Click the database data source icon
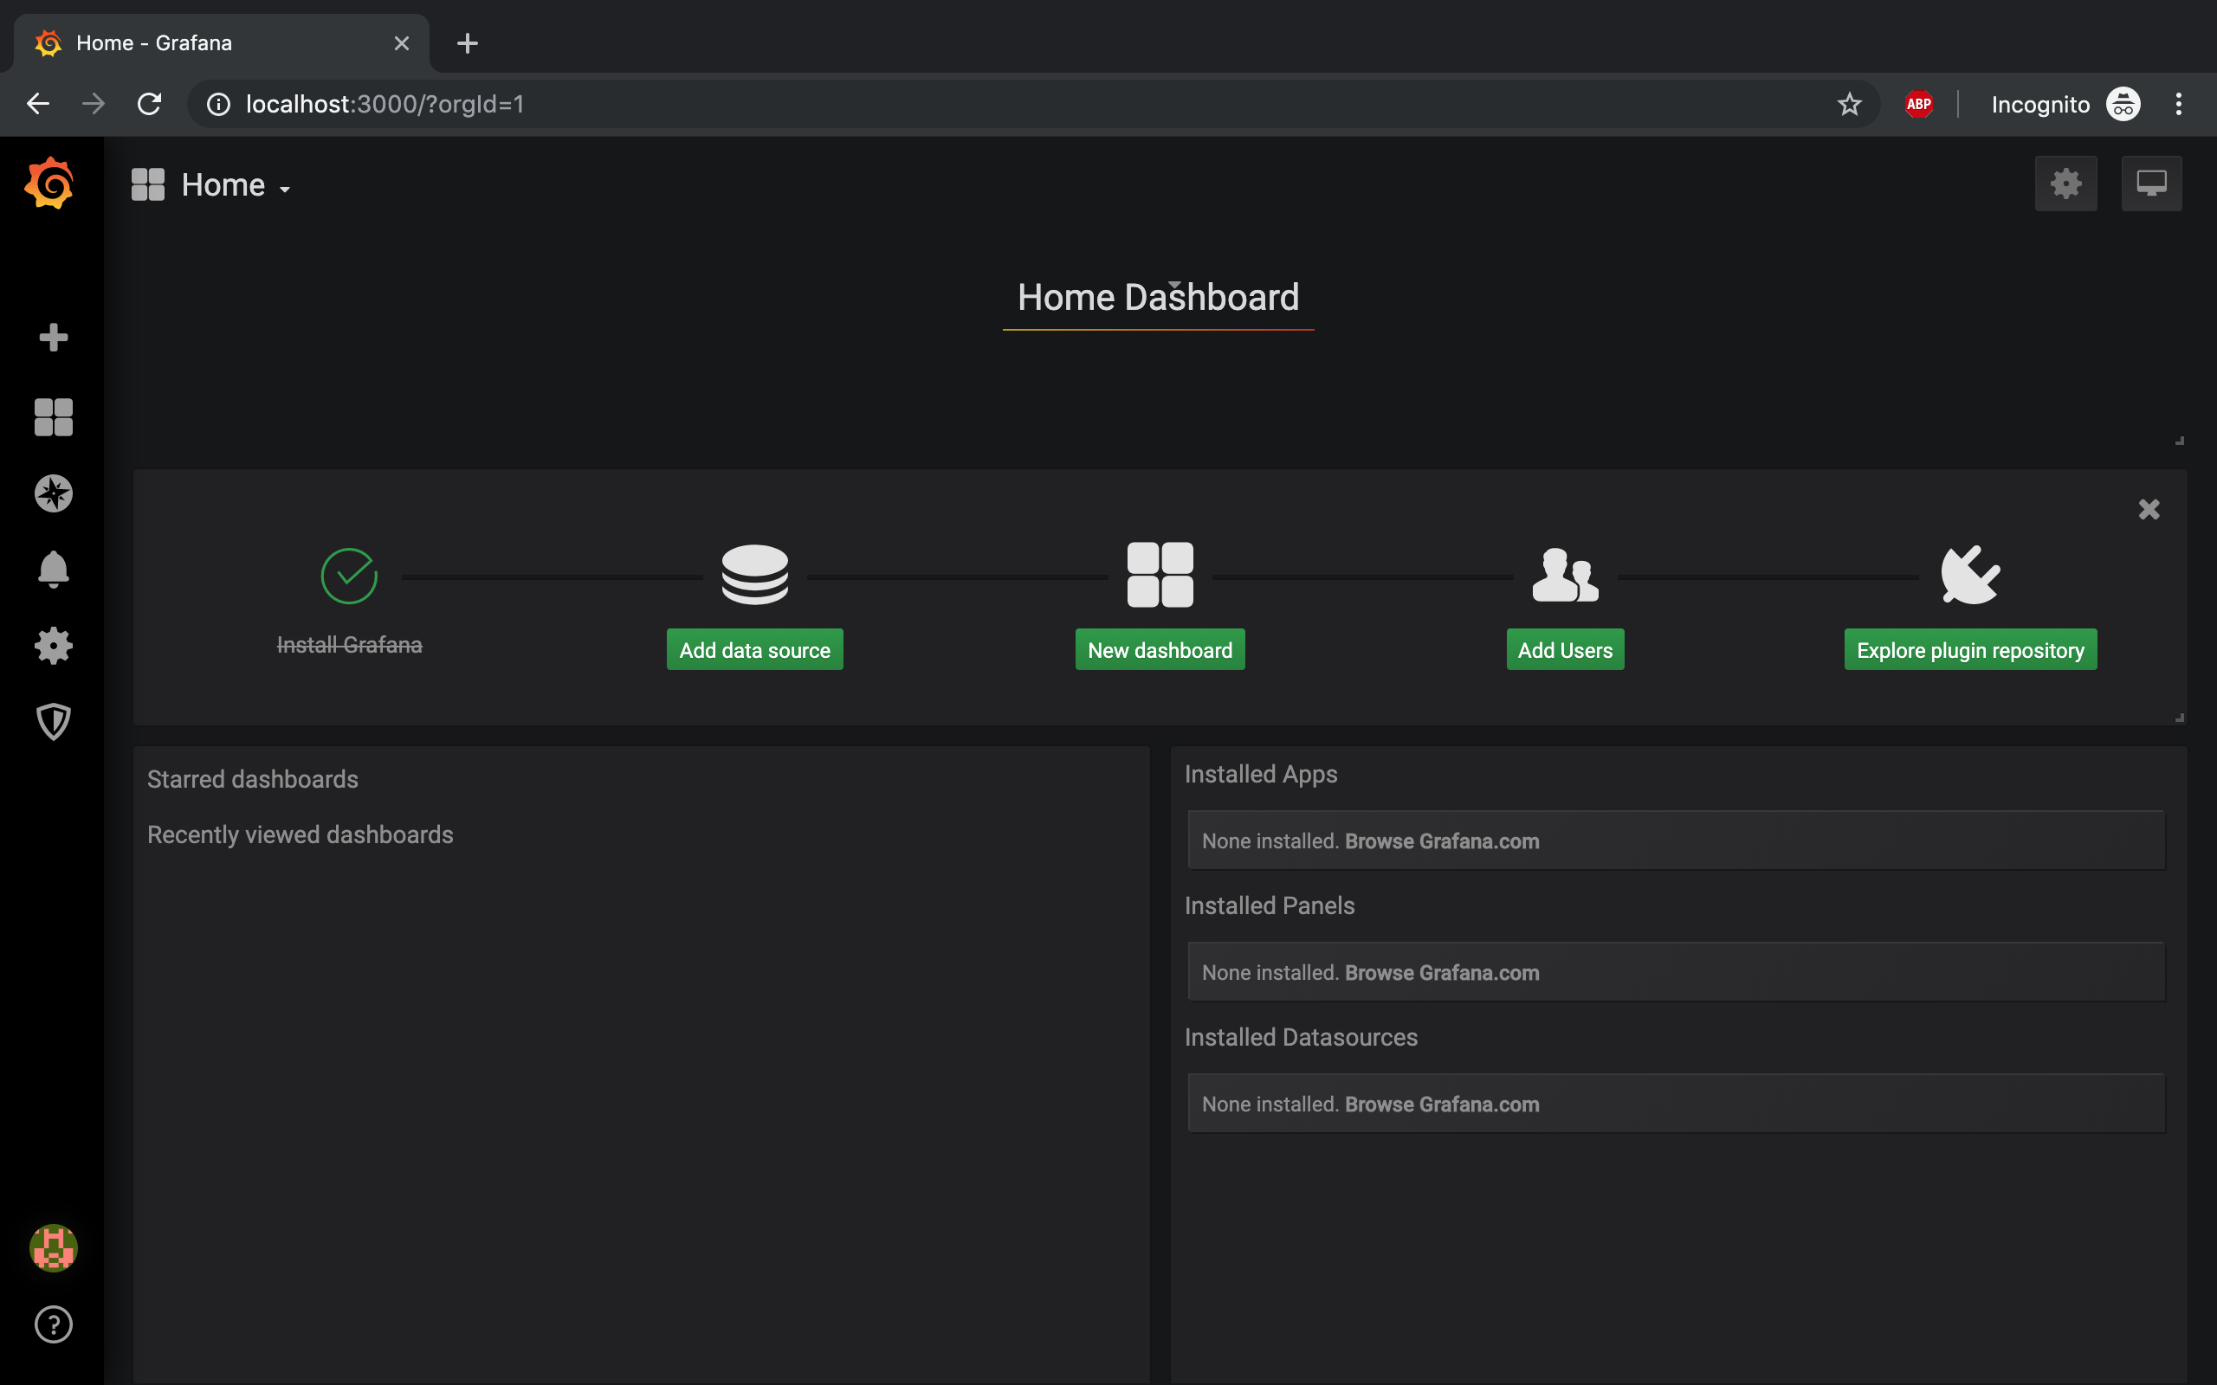Viewport: 2217px width, 1385px height. 755,574
